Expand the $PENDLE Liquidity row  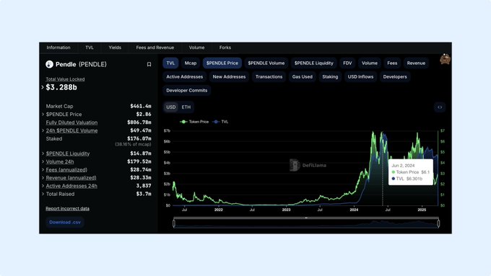(43, 153)
